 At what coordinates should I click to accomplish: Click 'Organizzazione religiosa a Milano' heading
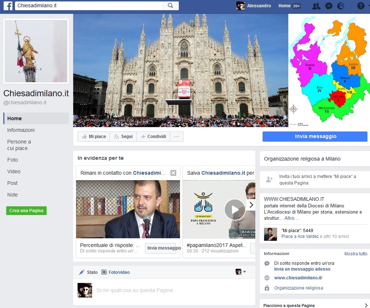click(302, 159)
